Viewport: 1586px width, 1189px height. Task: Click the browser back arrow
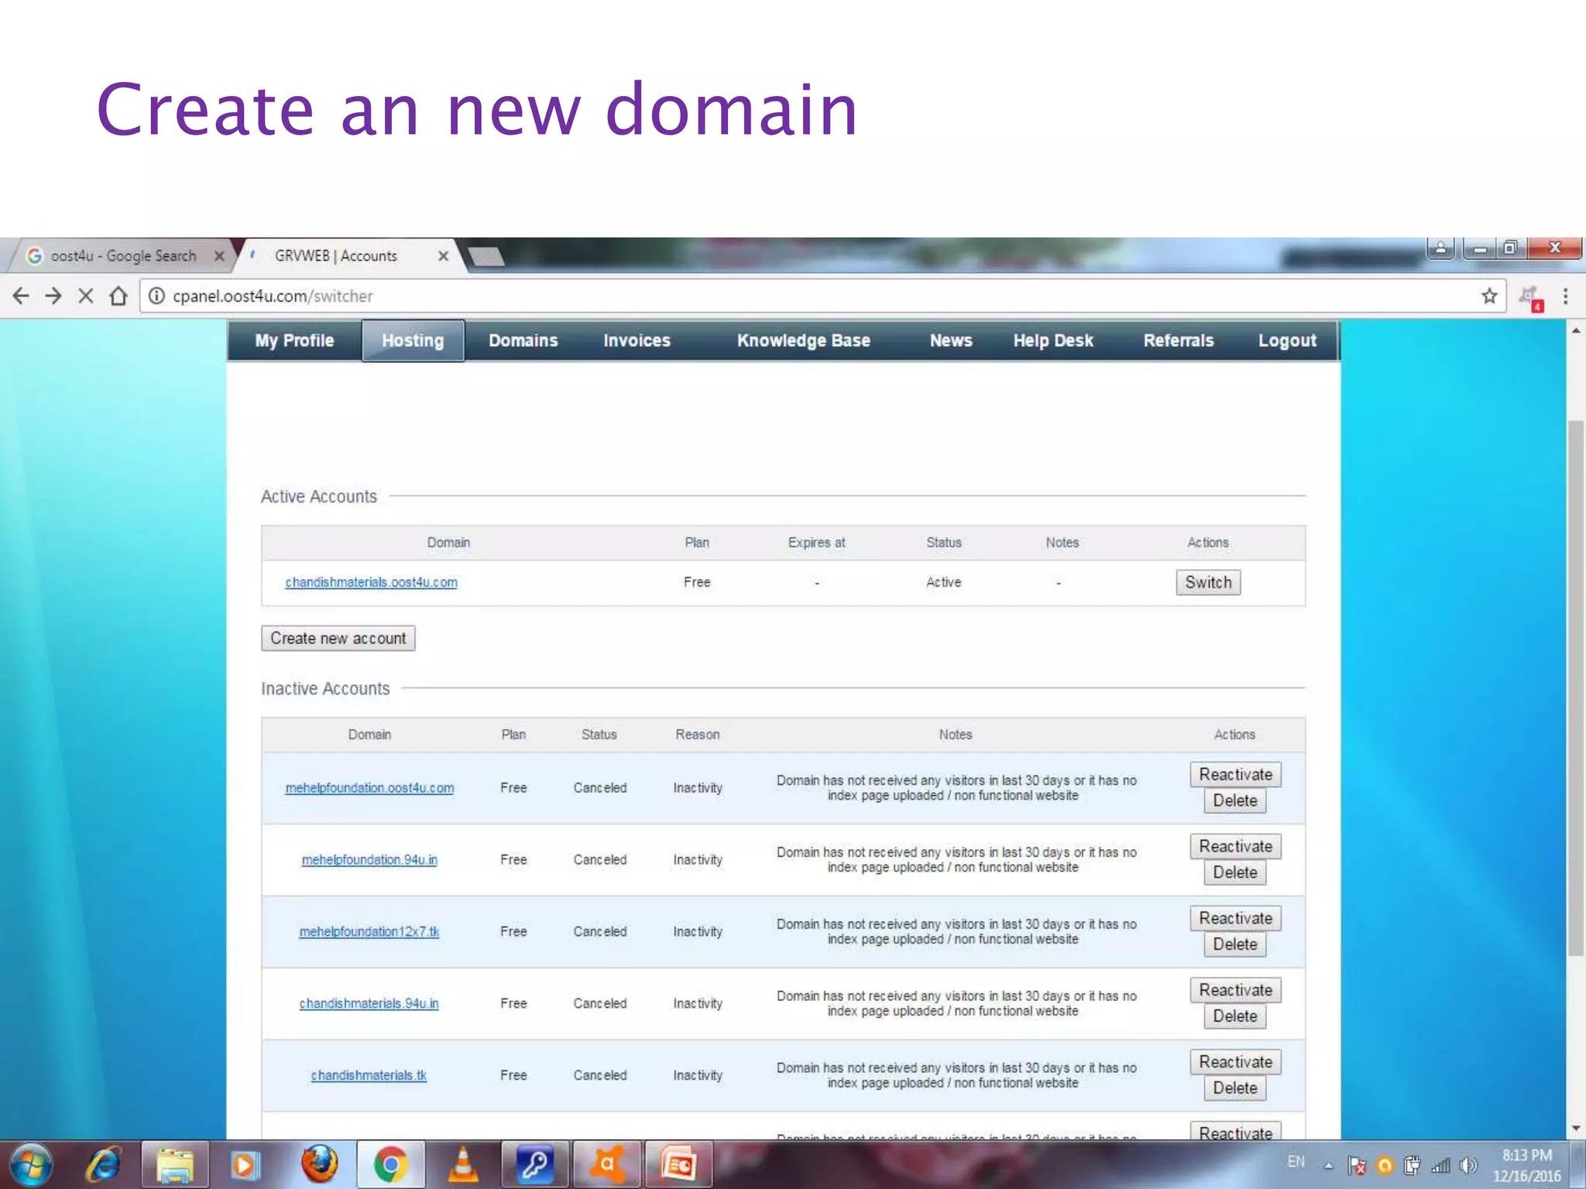21,296
